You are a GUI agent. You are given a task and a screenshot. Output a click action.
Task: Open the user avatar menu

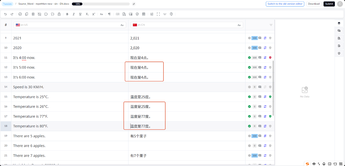340,4
